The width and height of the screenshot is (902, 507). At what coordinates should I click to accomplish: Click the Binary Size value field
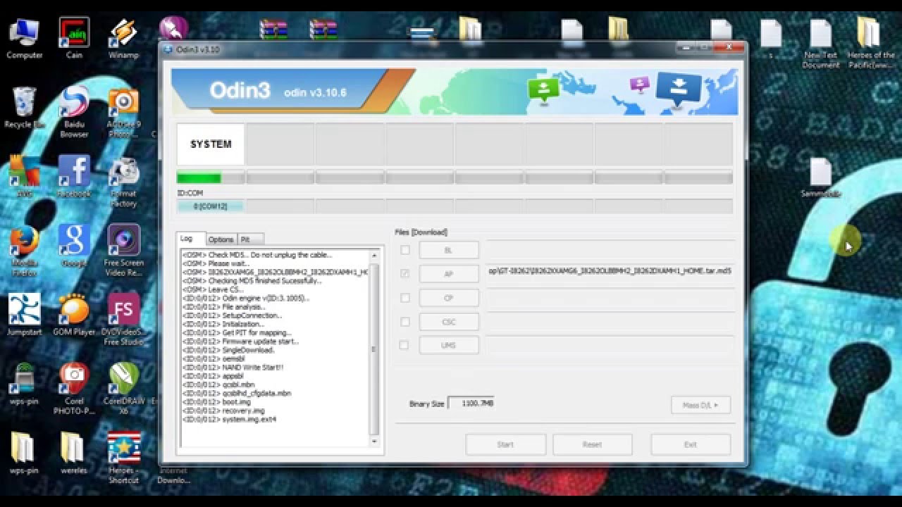471,403
